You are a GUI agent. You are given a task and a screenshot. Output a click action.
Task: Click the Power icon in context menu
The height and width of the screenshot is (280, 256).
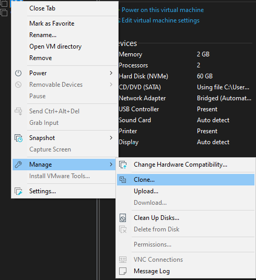pyautogui.click(x=18, y=73)
